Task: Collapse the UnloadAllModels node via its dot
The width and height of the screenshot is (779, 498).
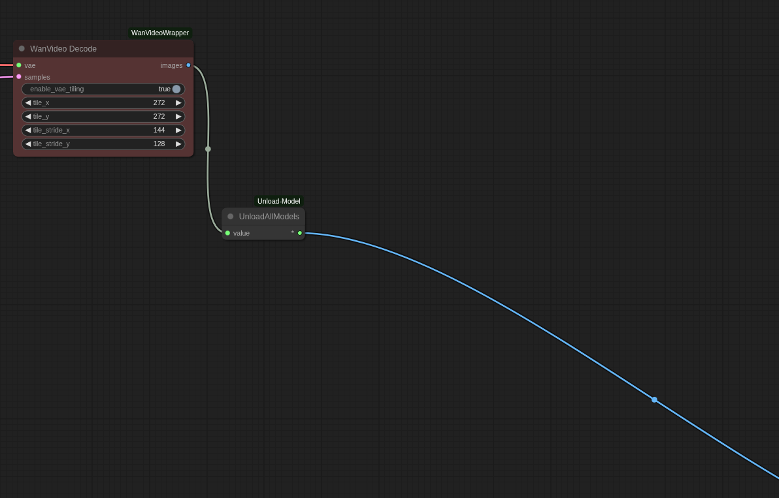Action: [231, 216]
